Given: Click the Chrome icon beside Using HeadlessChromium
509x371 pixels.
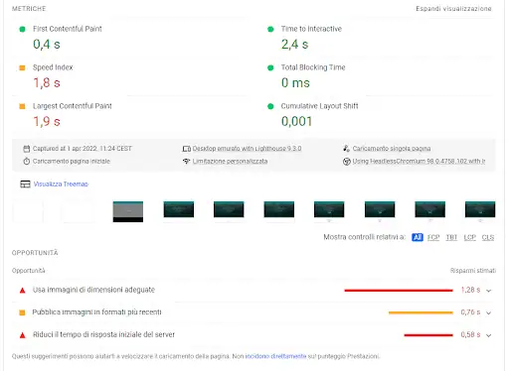Looking at the screenshot, I should 347,162.
